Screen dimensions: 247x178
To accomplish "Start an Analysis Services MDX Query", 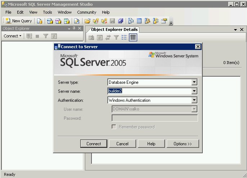I will [x=50, y=21].
